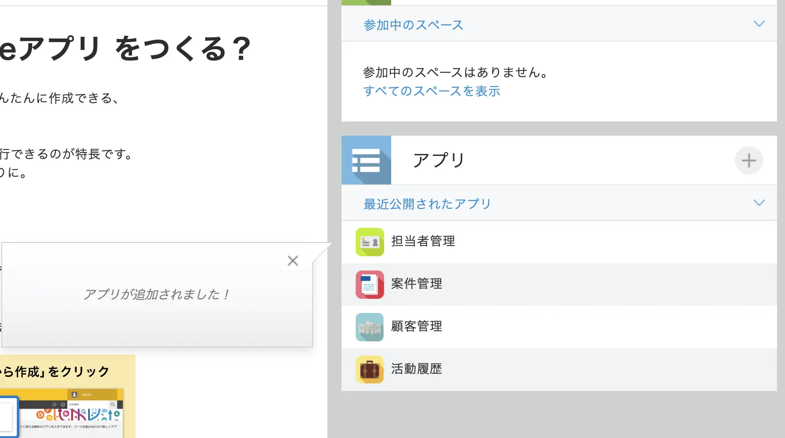The width and height of the screenshot is (785, 438).
Task: Open the 参加中のスペース dropdown label
Action: pos(413,25)
